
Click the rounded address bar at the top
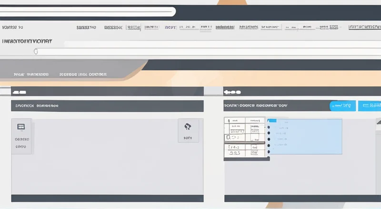tap(88, 11)
